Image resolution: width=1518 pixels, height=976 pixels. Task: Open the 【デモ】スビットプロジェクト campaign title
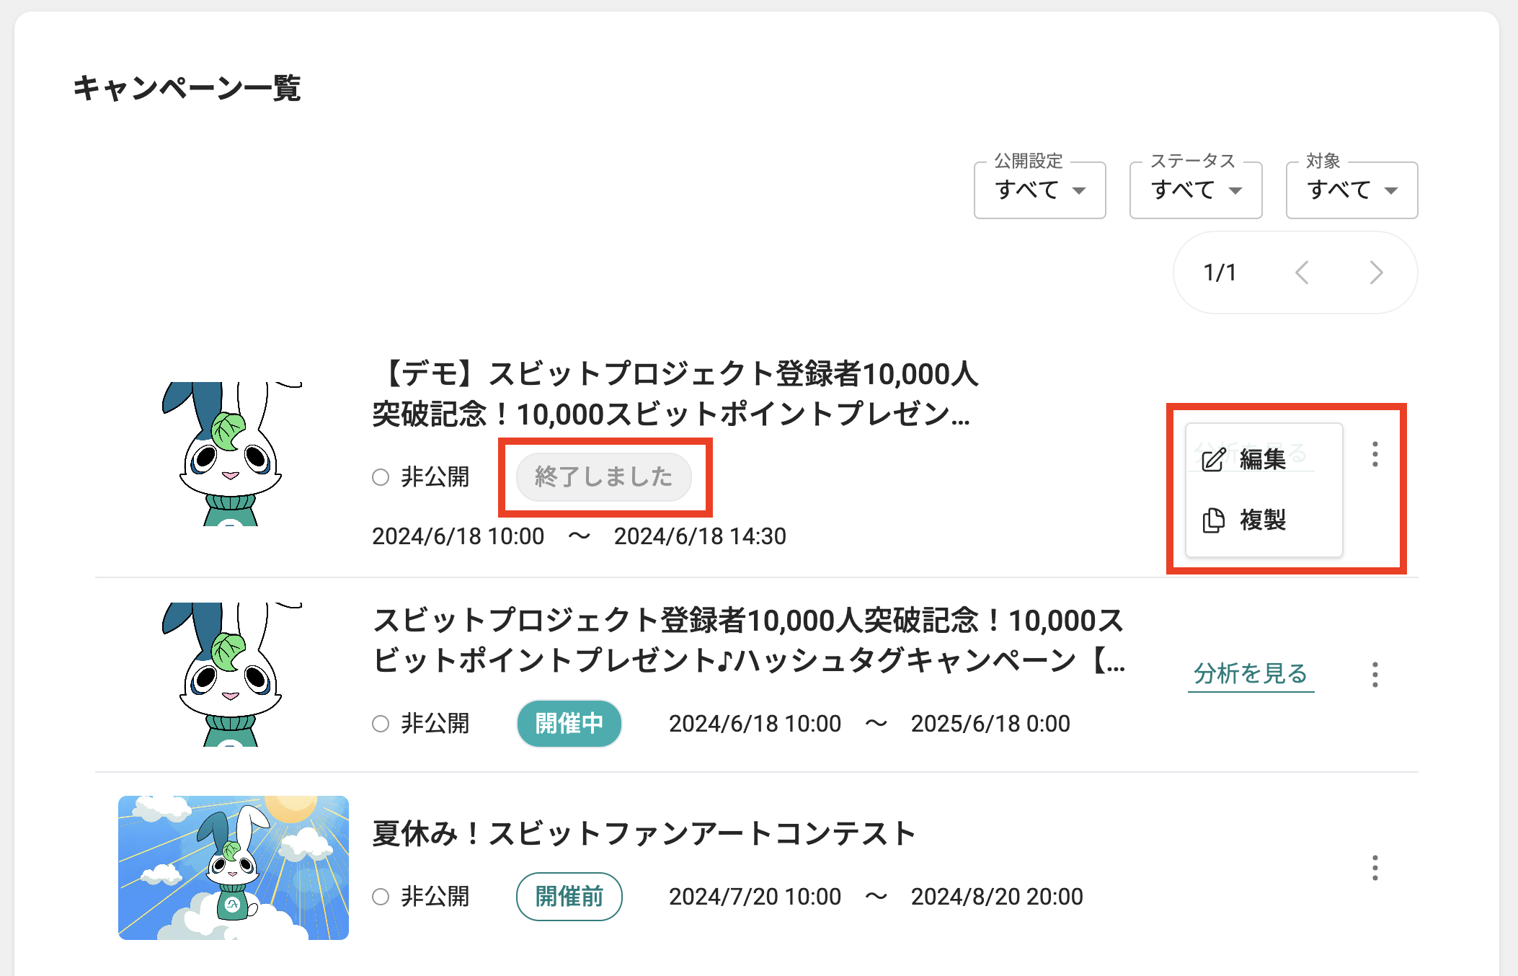(675, 394)
